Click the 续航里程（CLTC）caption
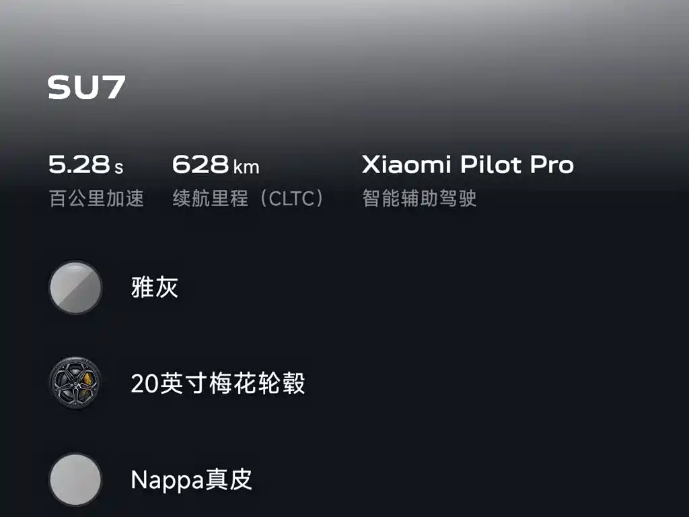 click(249, 199)
